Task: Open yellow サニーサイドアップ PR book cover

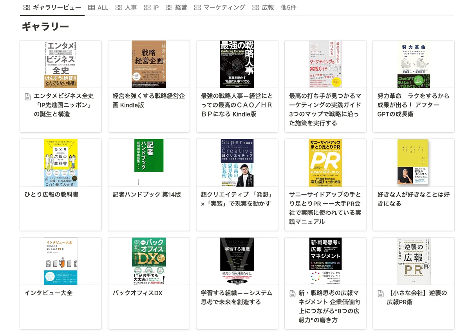Action: click(x=325, y=163)
